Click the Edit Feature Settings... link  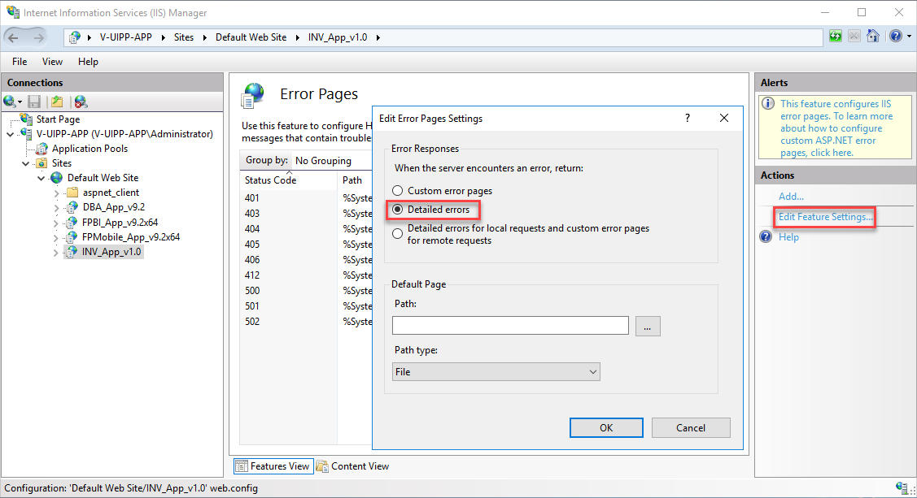point(825,217)
